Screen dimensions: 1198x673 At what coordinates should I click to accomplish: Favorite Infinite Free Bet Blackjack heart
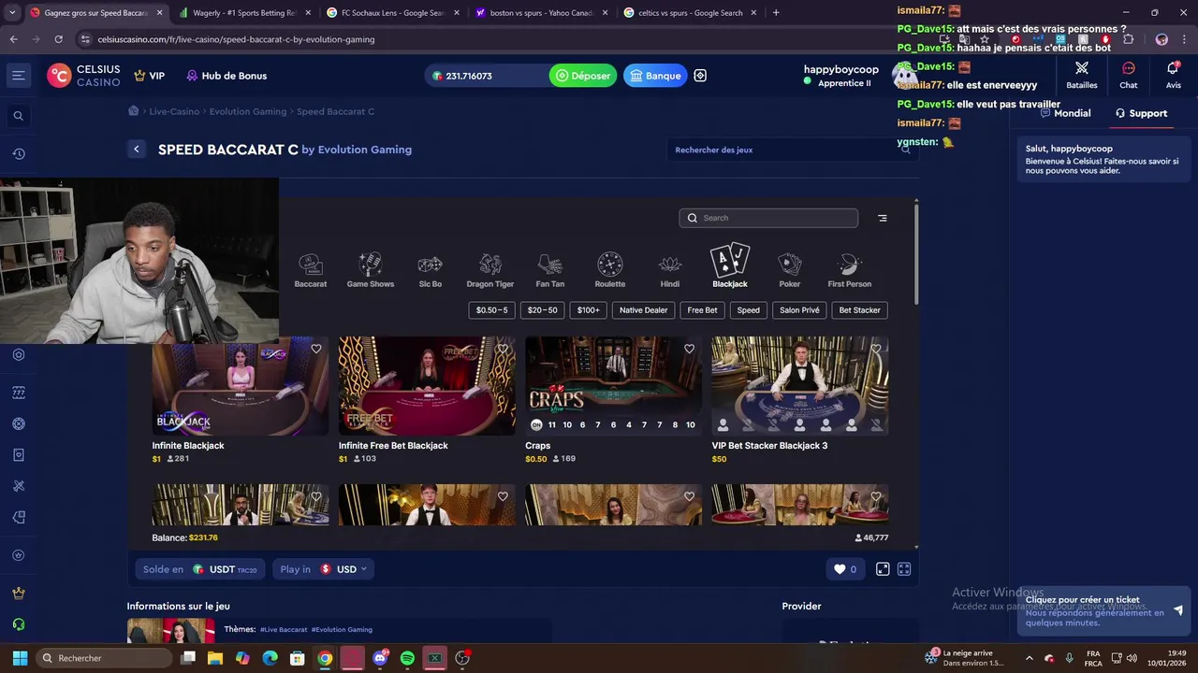point(503,349)
